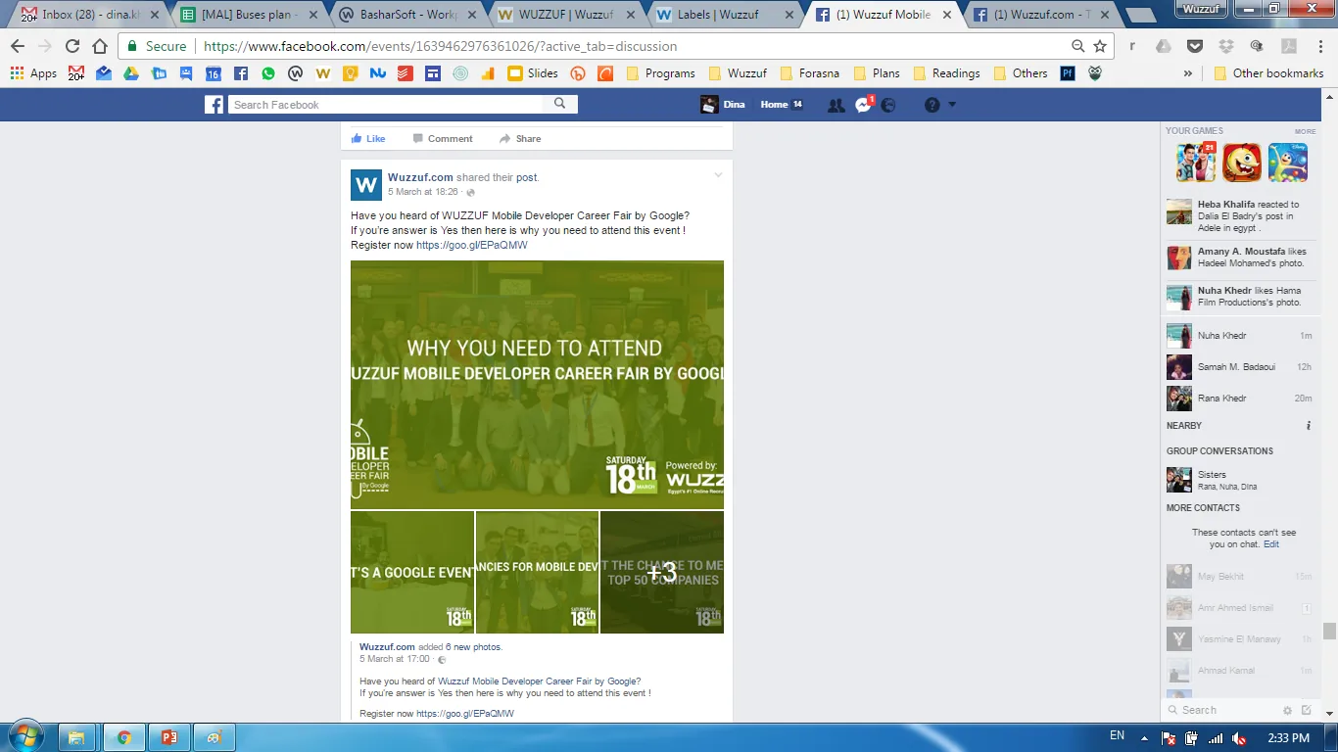This screenshot has width=1338, height=752.
Task: Open the Quick Help question mark icon
Action: [x=932, y=105]
